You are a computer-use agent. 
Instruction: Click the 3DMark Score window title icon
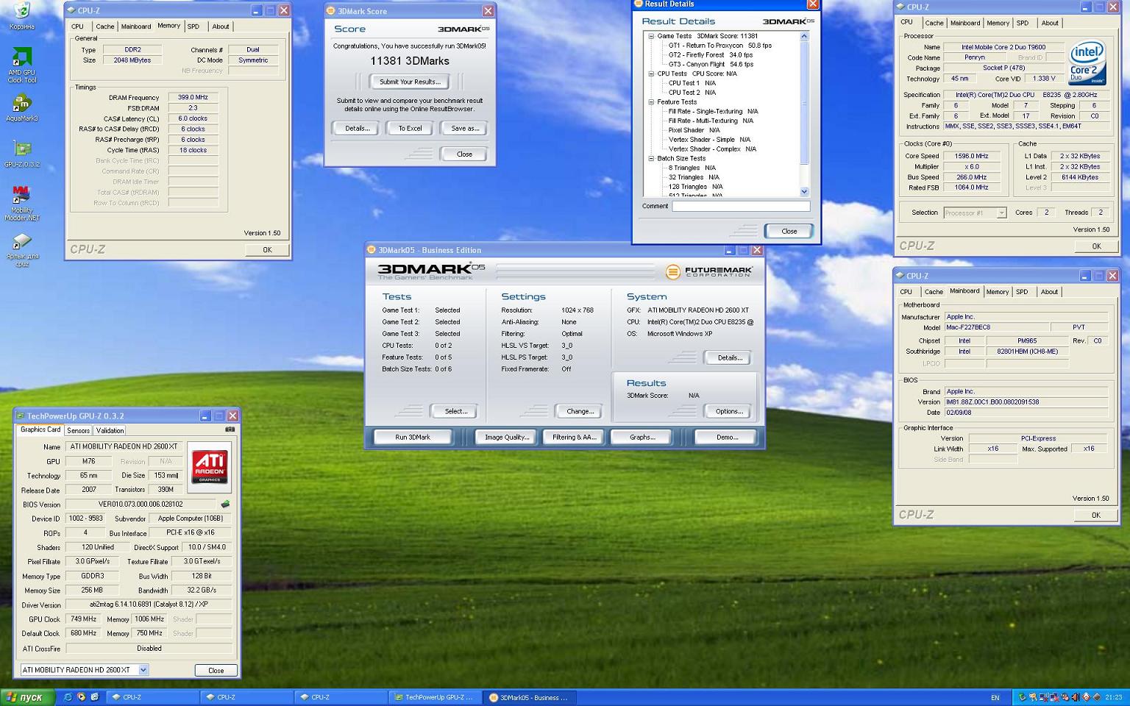(x=331, y=11)
